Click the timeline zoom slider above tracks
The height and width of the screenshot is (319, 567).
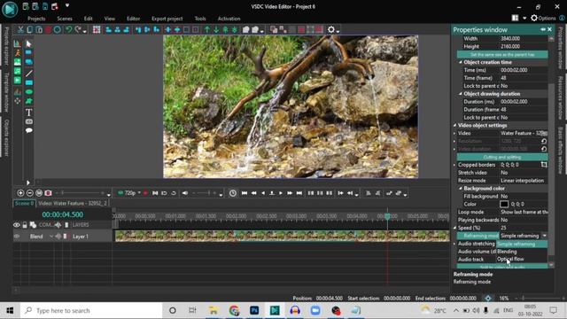pyautogui.click(x=82, y=193)
